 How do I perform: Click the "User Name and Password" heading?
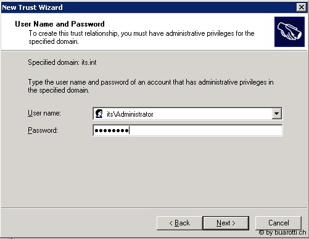pyautogui.click(x=60, y=24)
